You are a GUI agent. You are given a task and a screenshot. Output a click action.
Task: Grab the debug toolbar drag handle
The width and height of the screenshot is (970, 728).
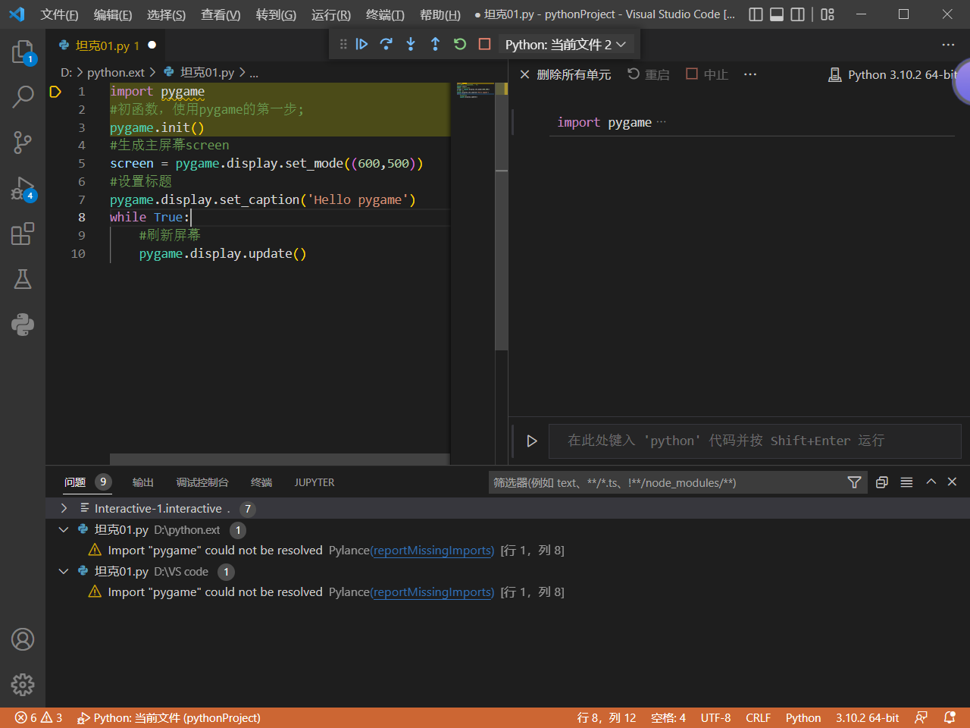click(343, 45)
